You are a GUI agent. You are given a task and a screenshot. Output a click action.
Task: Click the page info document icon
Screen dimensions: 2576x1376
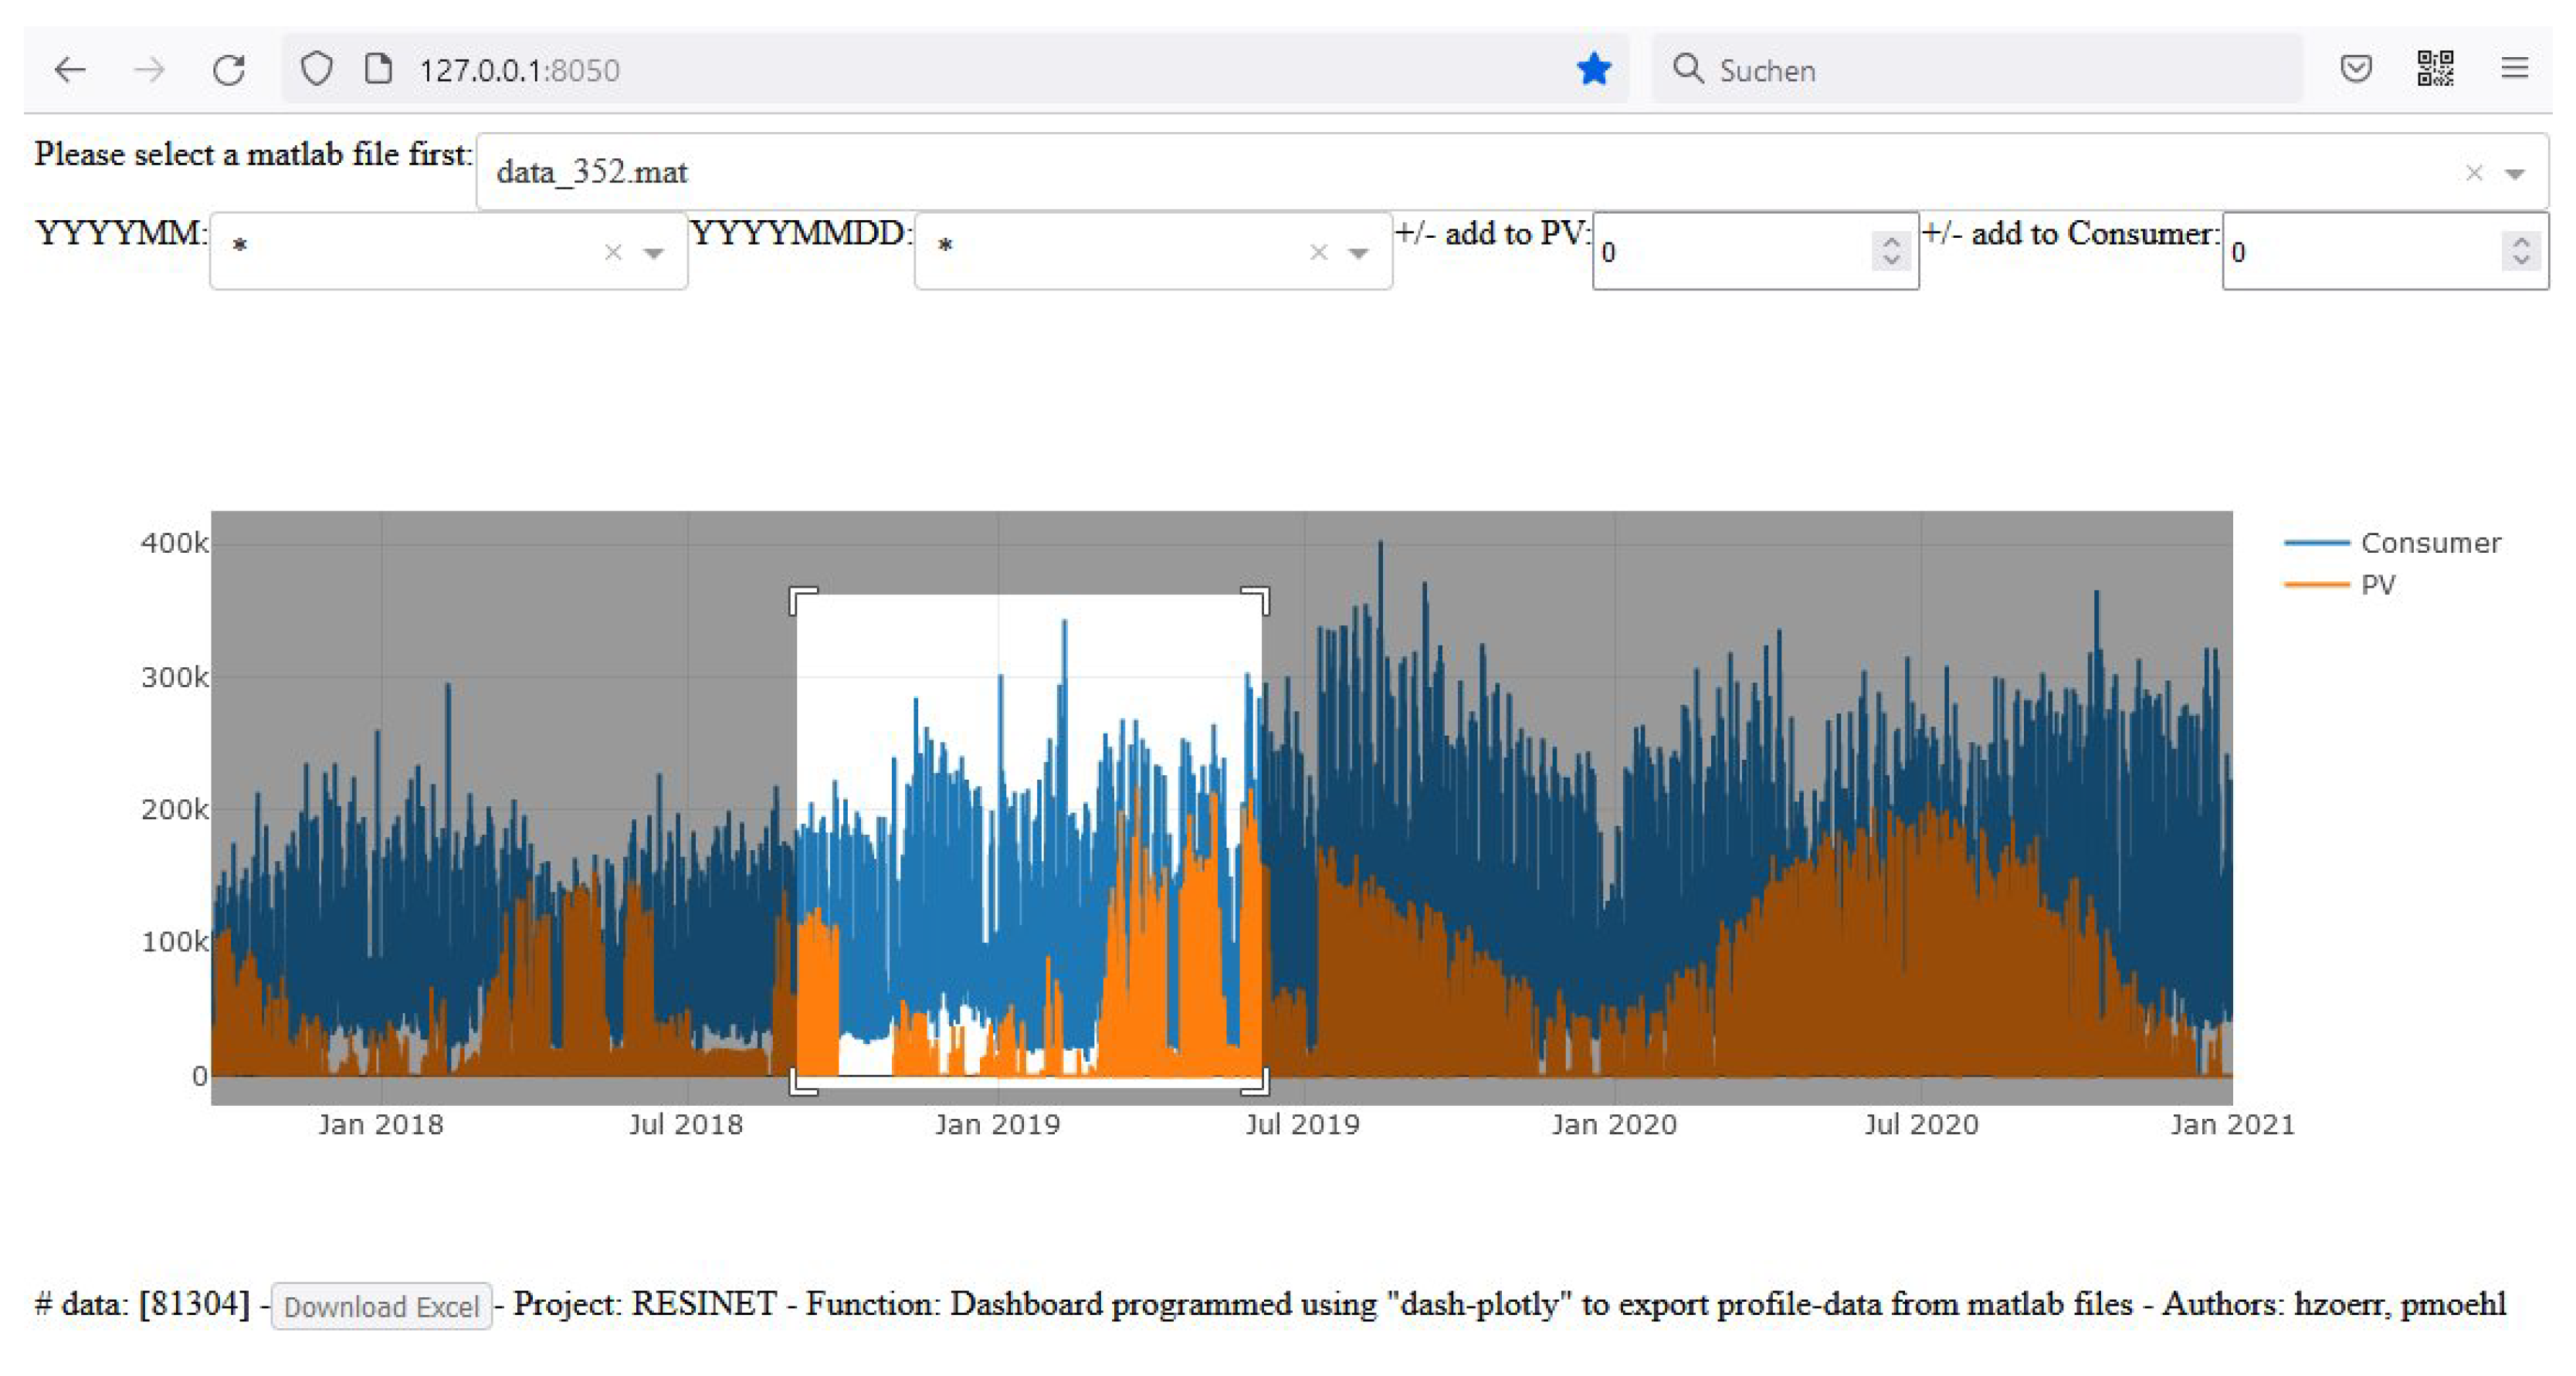(378, 70)
